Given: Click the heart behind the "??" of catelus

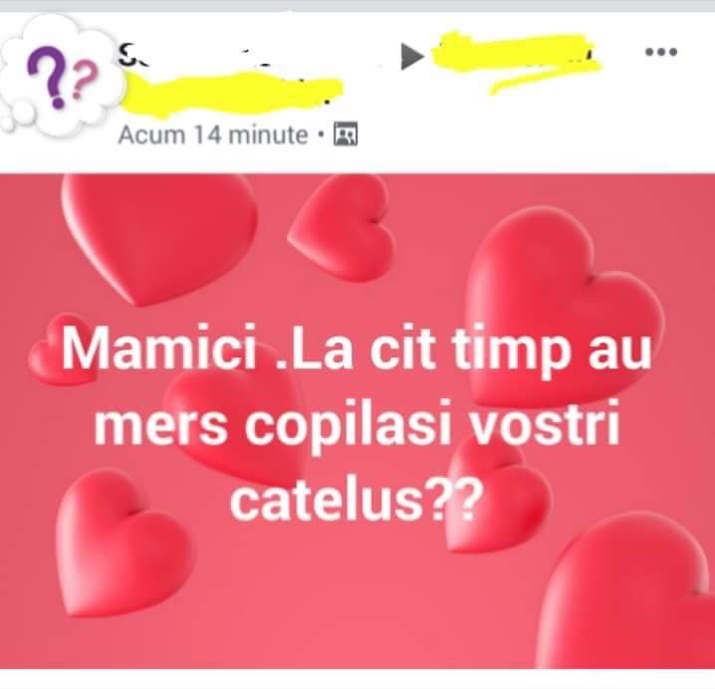Looking at the screenshot, I should pos(497,495).
